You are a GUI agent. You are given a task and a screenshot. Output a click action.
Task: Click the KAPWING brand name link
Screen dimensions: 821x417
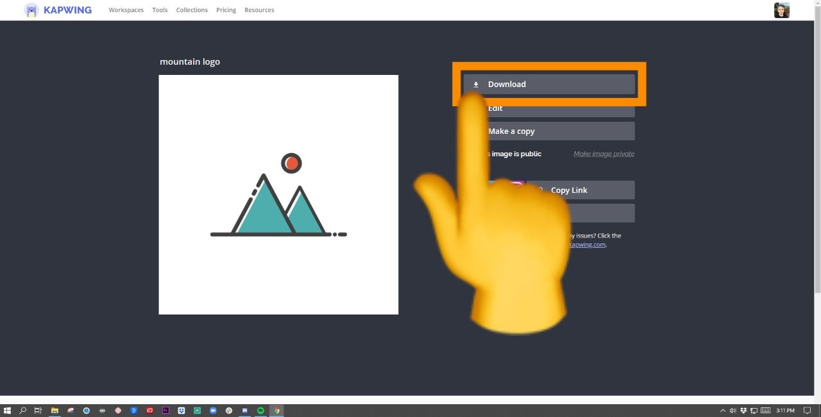(67, 10)
